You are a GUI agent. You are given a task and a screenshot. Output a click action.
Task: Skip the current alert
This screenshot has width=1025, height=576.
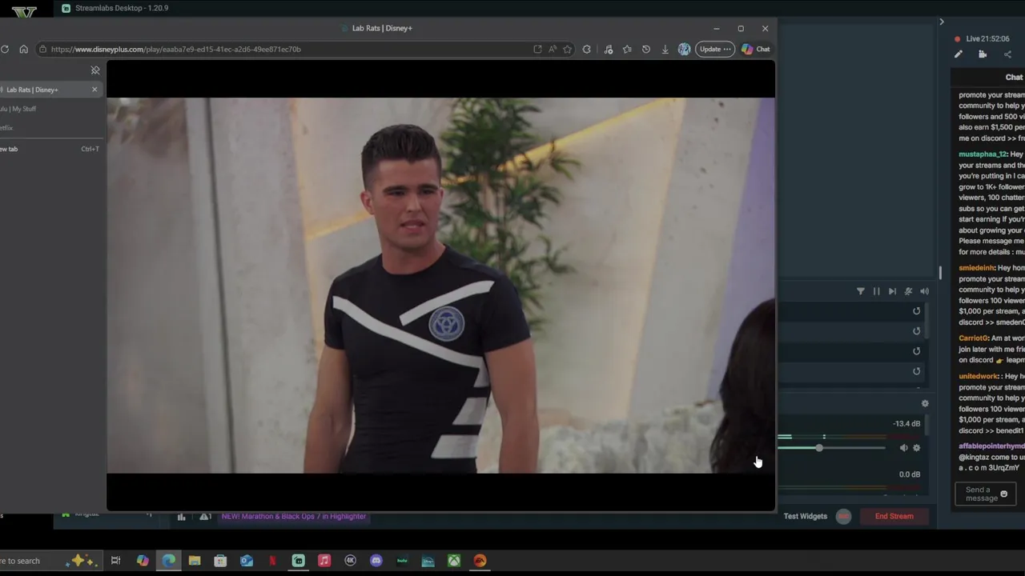pyautogui.click(x=892, y=292)
